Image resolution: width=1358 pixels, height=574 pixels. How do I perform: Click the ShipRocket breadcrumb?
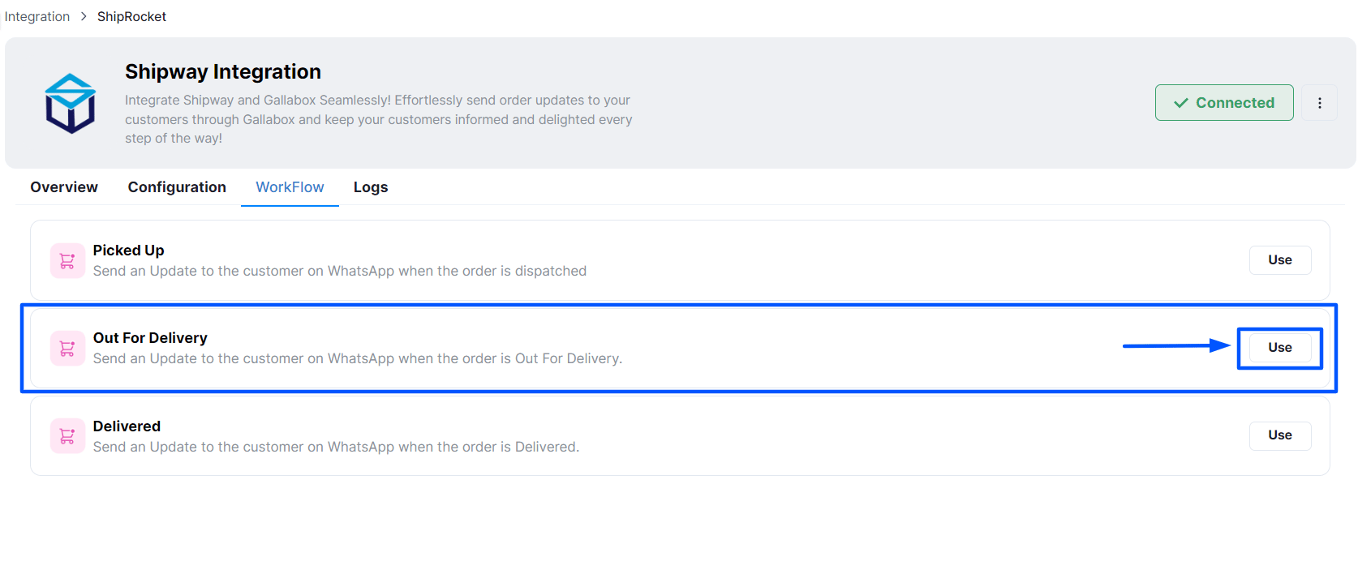pos(131,16)
